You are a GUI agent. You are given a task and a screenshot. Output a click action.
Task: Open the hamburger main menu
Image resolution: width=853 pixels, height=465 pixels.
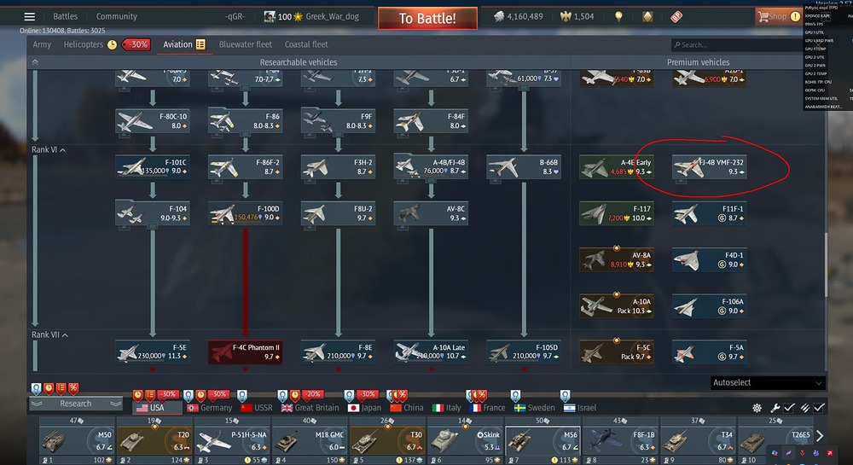pos(29,17)
